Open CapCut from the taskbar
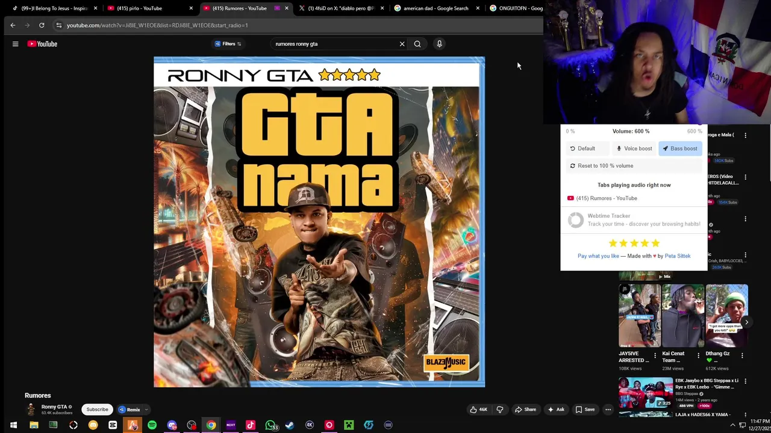Image resolution: width=771 pixels, height=433 pixels. pyautogui.click(x=113, y=425)
